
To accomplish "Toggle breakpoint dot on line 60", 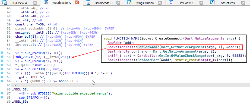I will (x=2, y=65).
